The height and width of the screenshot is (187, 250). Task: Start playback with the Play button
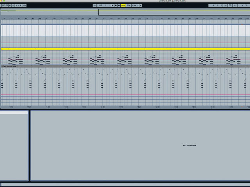click(112, 5)
